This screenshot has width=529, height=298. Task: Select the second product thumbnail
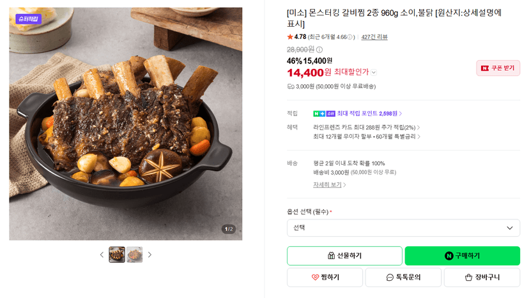pos(134,255)
